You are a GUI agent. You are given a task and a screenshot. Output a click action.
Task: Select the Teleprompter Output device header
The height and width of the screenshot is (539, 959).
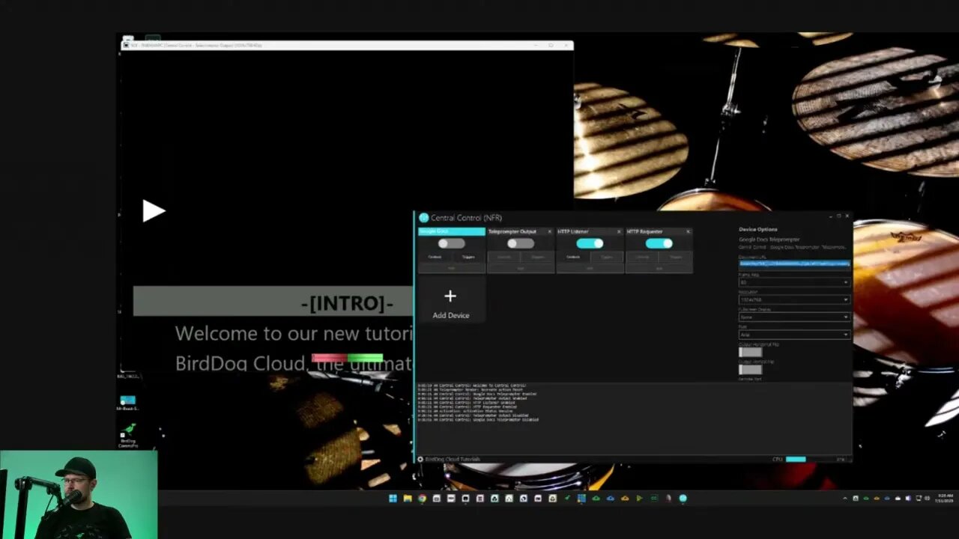515,231
